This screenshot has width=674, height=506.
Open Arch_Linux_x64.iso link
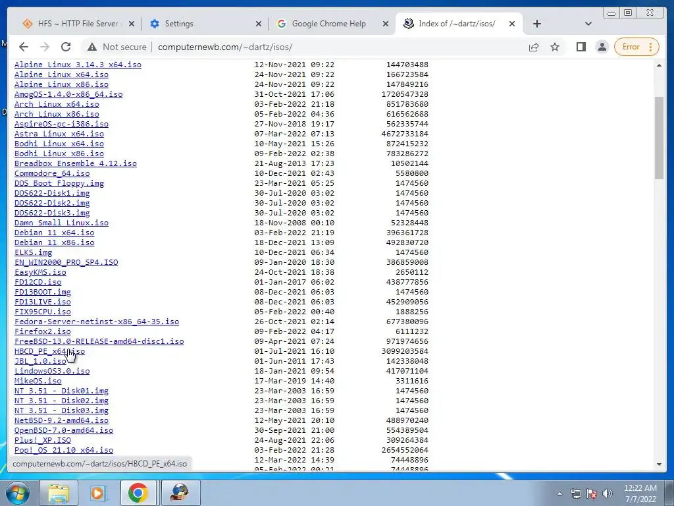(x=57, y=104)
